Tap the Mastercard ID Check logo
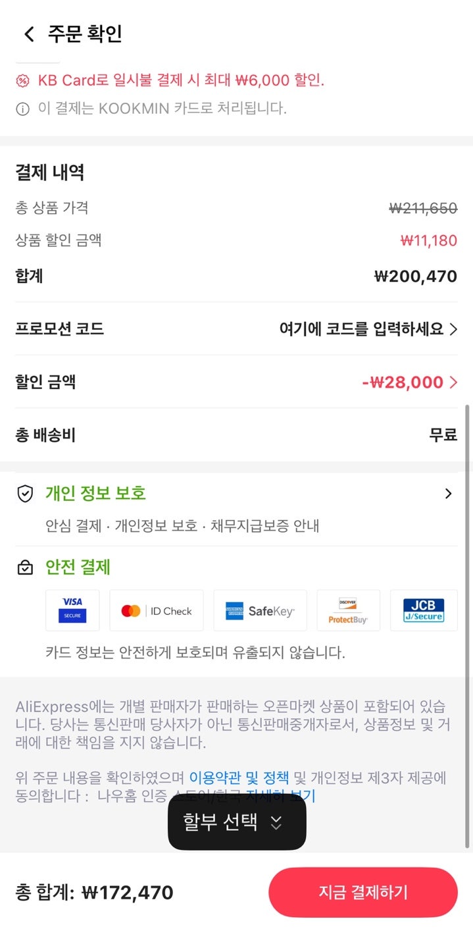The width and height of the screenshot is (473, 948). click(157, 611)
